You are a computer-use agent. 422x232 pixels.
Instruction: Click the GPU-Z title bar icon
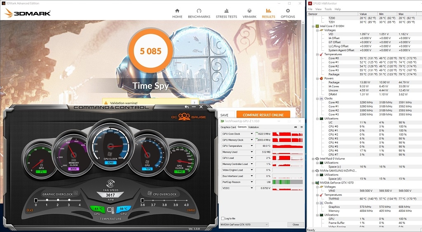coord(222,121)
